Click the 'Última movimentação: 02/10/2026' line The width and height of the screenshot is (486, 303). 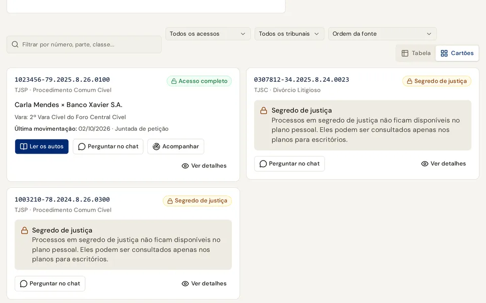pos(92,129)
